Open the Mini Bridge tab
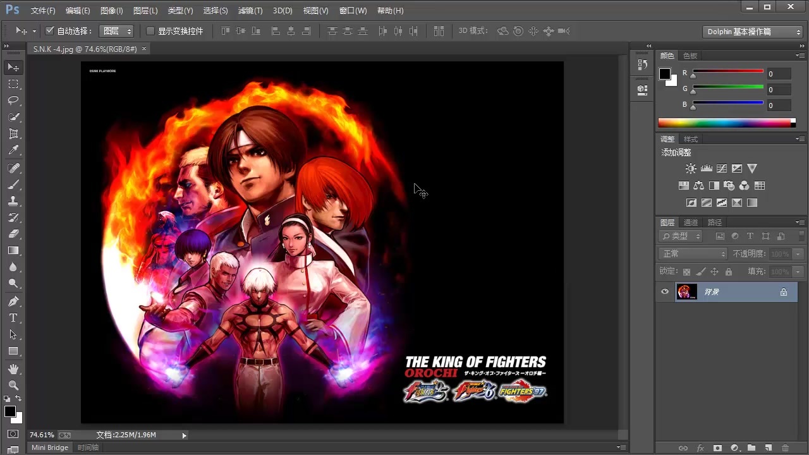The height and width of the screenshot is (455, 809). point(50,447)
